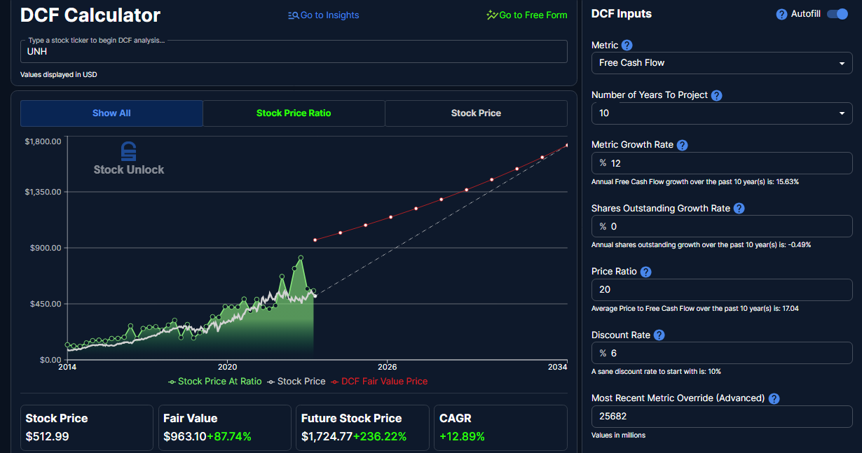Open the Price Ratio help icon
862x453 pixels.
pos(646,272)
